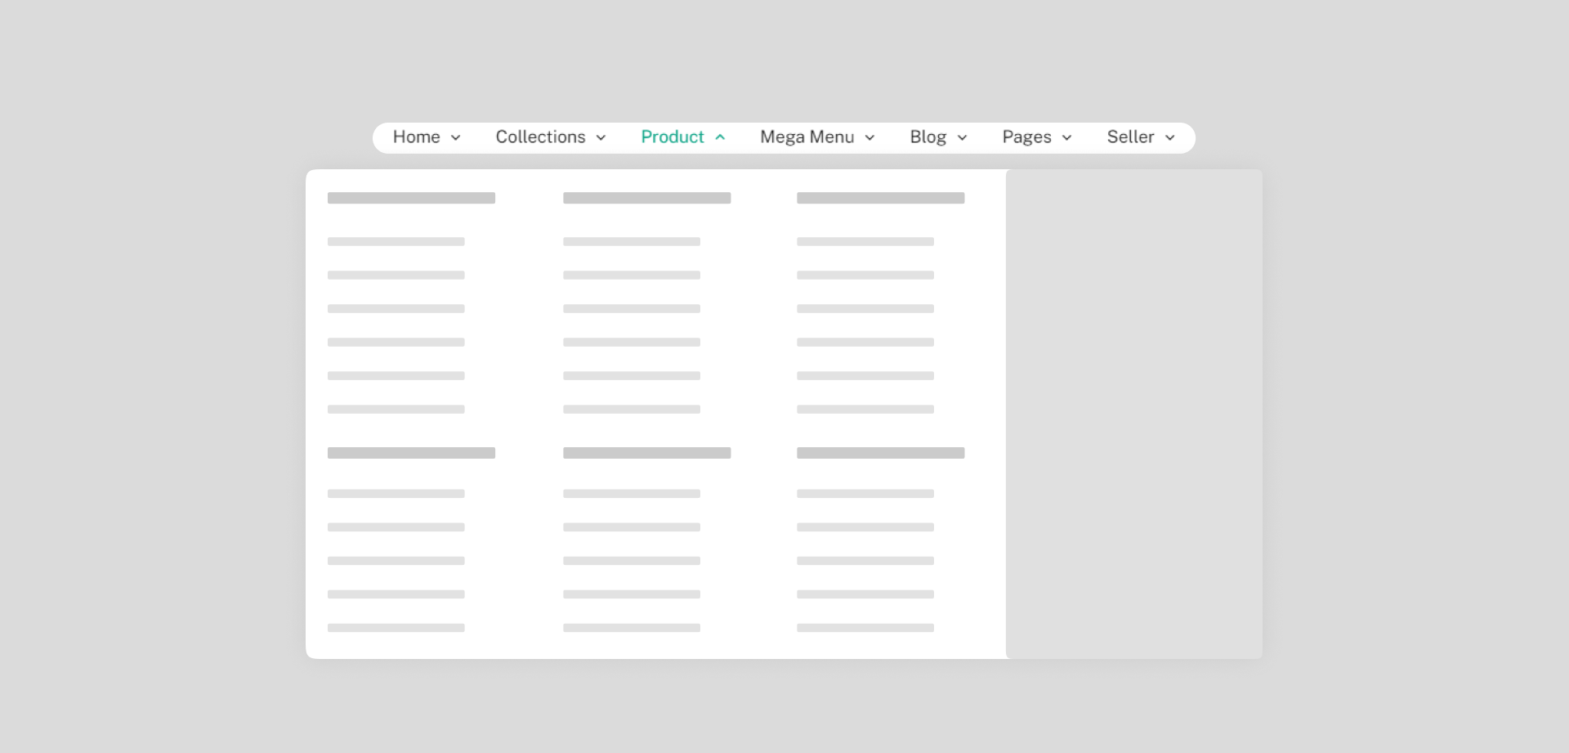Click the down chevron next to Pages
The width and height of the screenshot is (1569, 753).
(1066, 138)
